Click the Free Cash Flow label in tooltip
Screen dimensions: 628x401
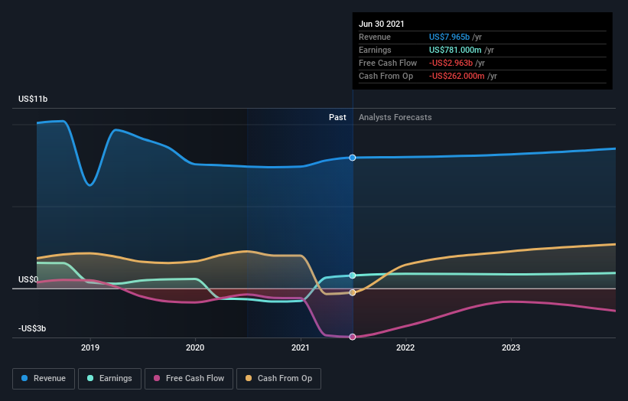tap(388, 63)
